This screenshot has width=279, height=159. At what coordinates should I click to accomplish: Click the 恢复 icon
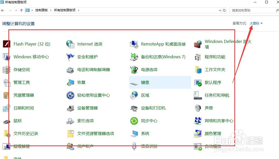point(70,83)
